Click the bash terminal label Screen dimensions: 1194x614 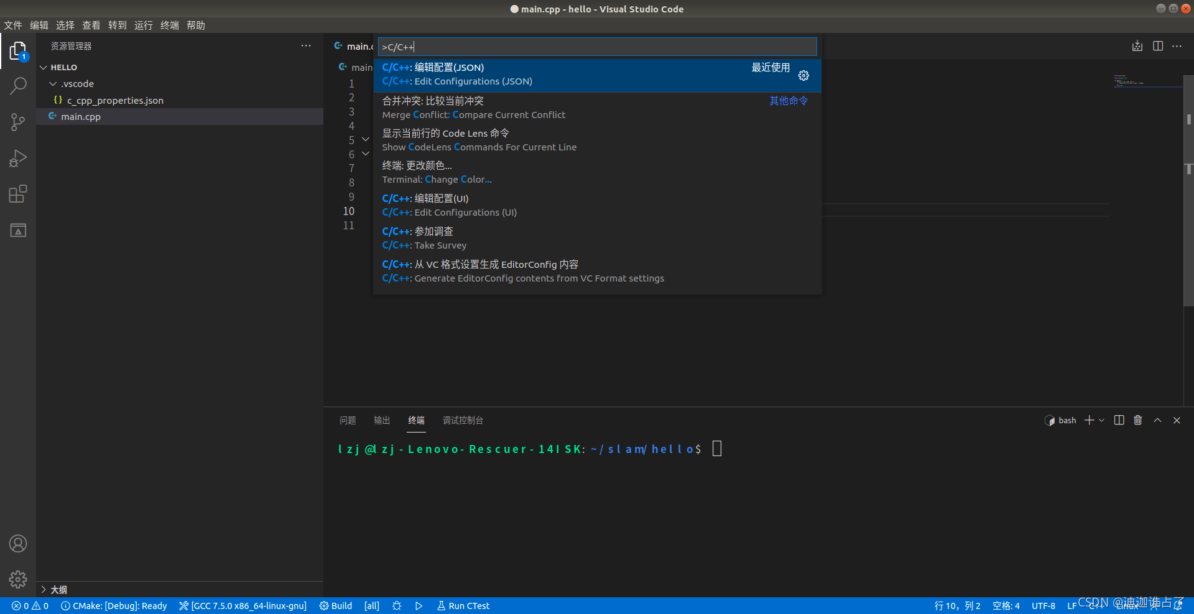(x=1061, y=420)
